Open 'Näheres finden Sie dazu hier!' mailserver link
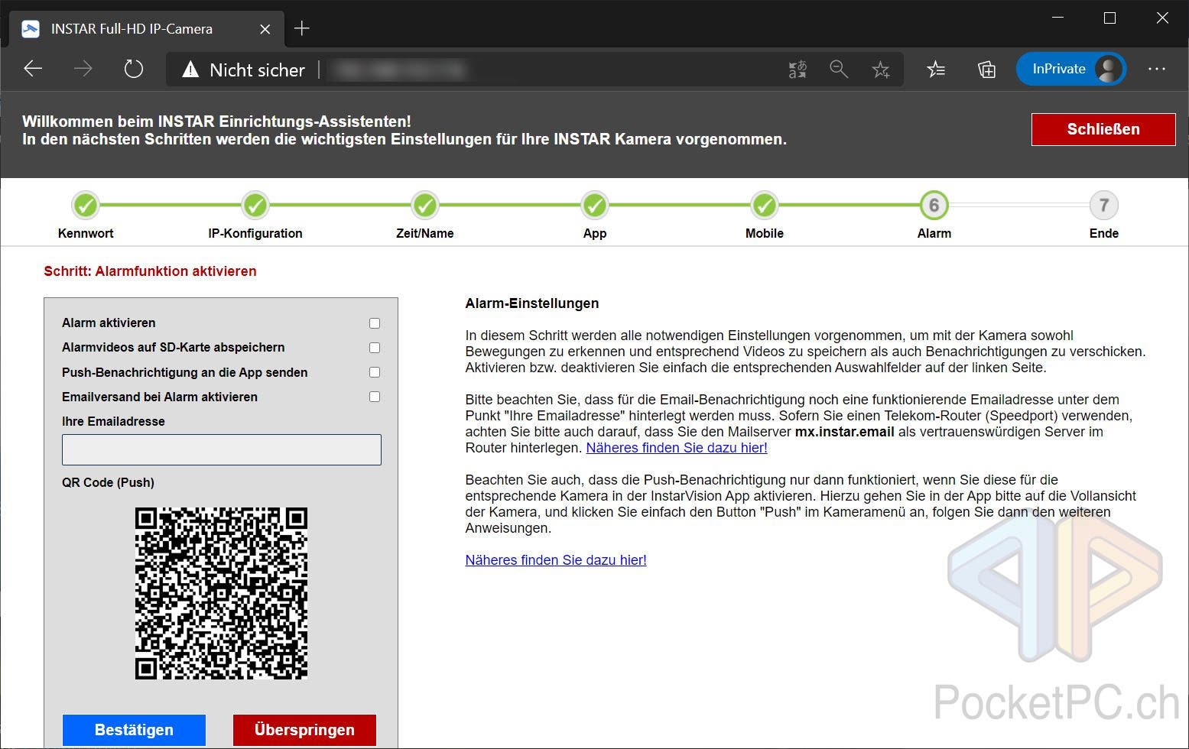Screen dimensions: 1189x749 [x=677, y=448]
